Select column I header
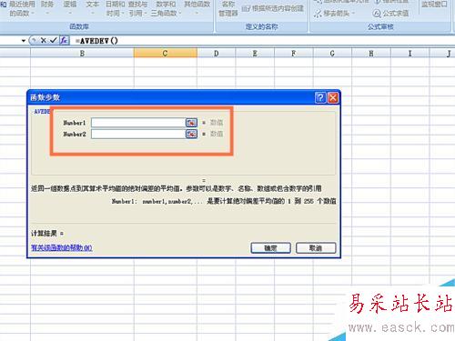Screen dimensions: 455x341 coord(409,54)
